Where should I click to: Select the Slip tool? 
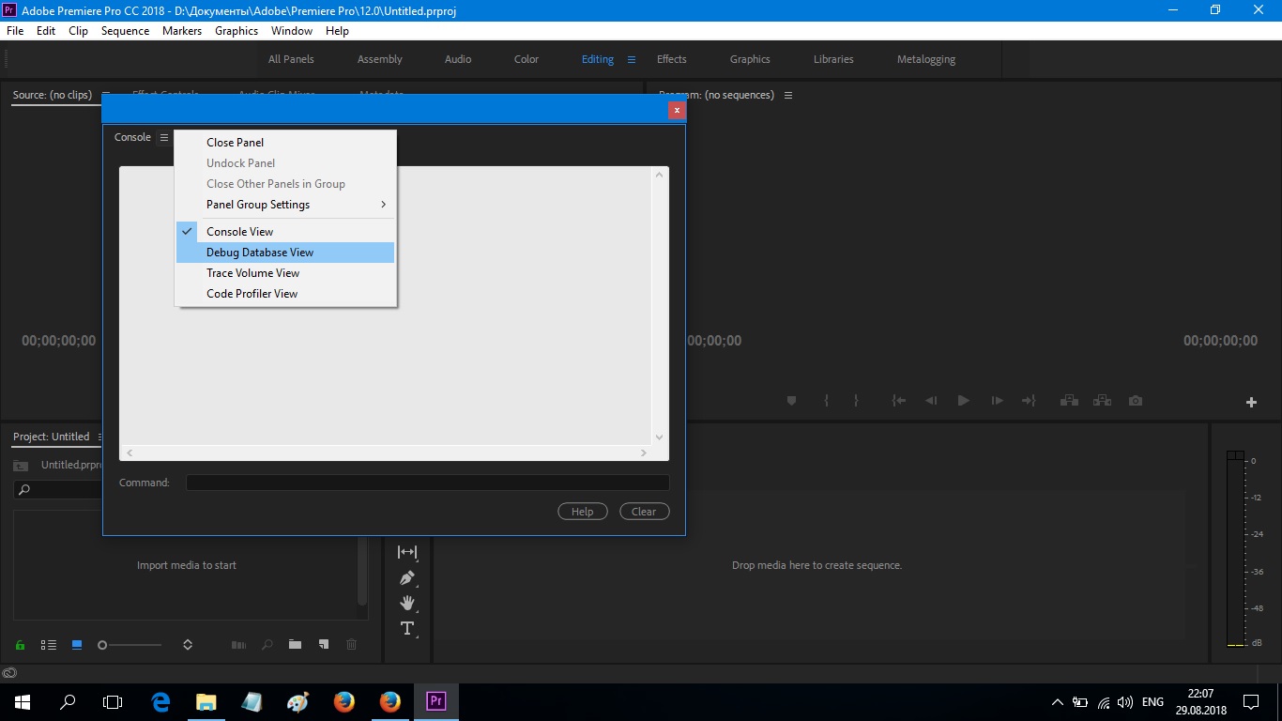coord(407,552)
